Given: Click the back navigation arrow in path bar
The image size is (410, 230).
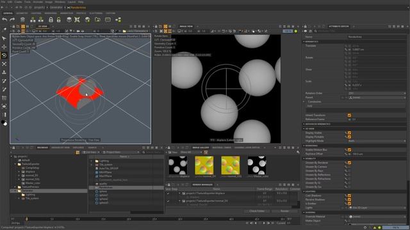Looking at the screenshot, I should click(x=3, y=8).
